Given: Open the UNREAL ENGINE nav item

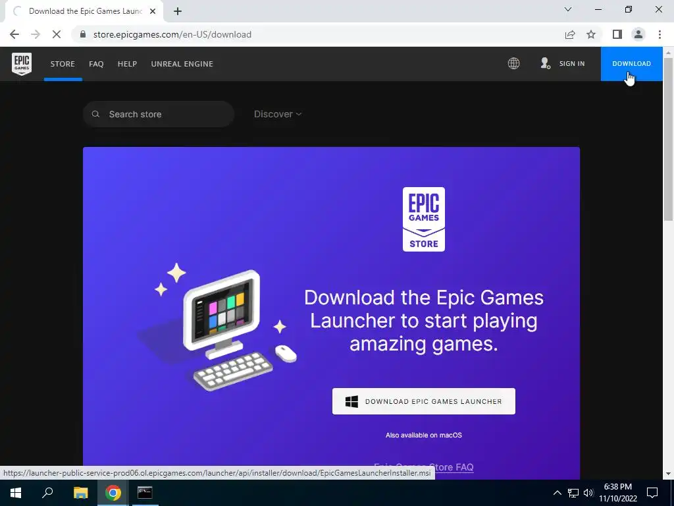Looking at the screenshot, I should pyautogui.click(x=182, y=64).
